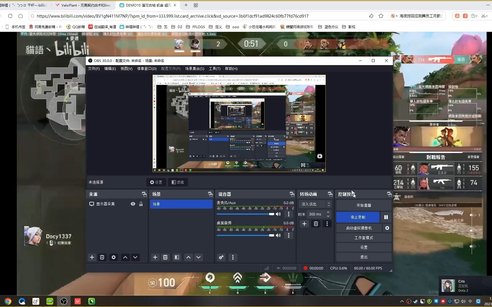Increase transition duration with stepper up arrow
The height and width of the screenshot is (307, 492).
click(328, 212)
